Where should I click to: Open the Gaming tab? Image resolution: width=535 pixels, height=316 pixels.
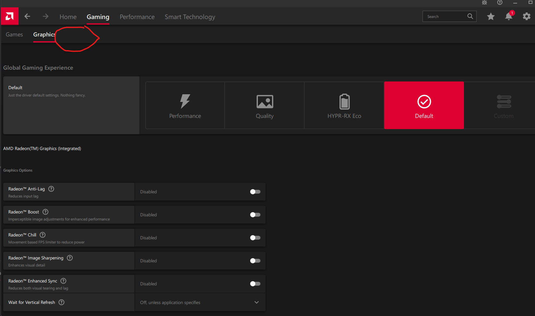pos(98,17)
